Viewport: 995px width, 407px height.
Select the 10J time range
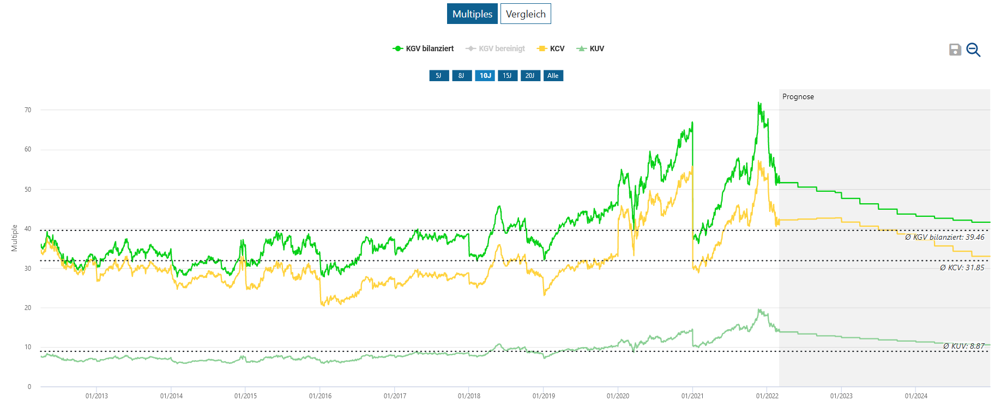point(485,76)
